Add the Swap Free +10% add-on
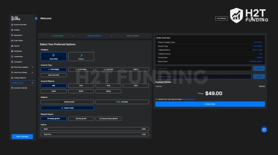Screen dimensions: 278x155 (95, 134)
